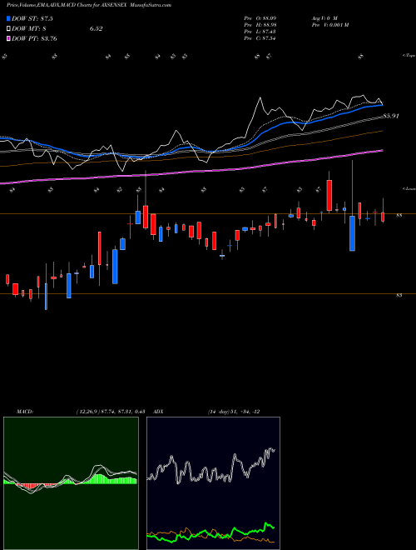Viewport: 416px width, 550px height.
Task: Click the 'Avg V: 0 M' value
Action: pos(324,18)
